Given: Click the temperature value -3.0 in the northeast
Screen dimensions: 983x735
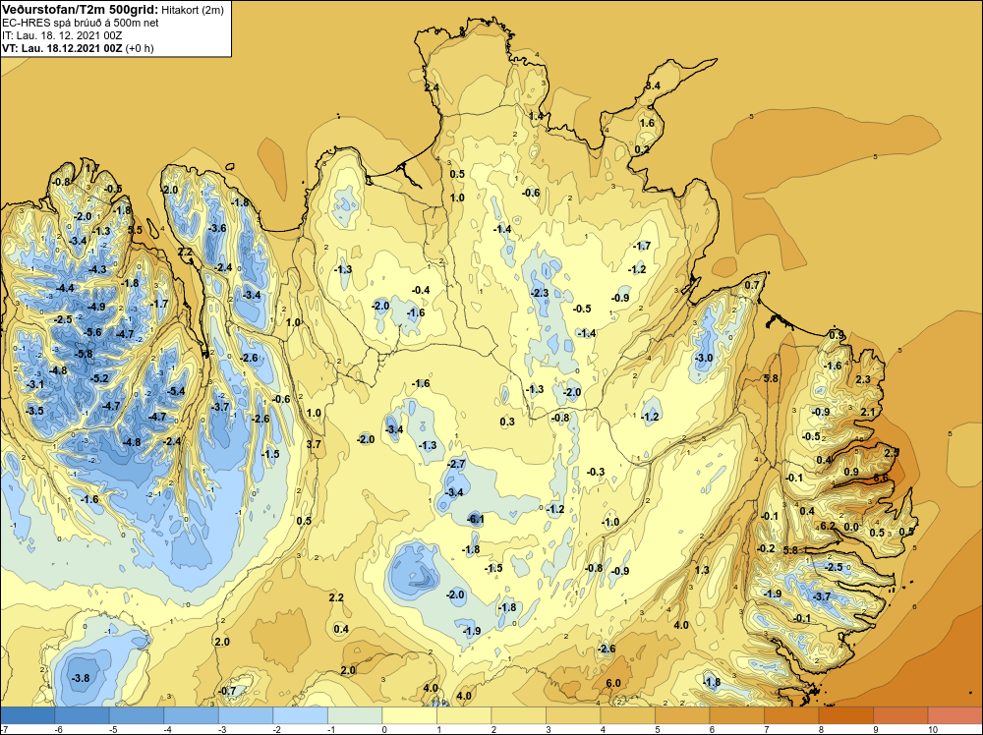Looking at the screenshot, I should (704, 358).
